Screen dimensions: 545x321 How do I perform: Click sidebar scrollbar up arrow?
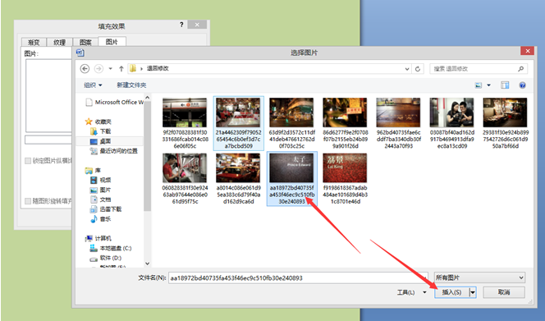pos(147,98)
